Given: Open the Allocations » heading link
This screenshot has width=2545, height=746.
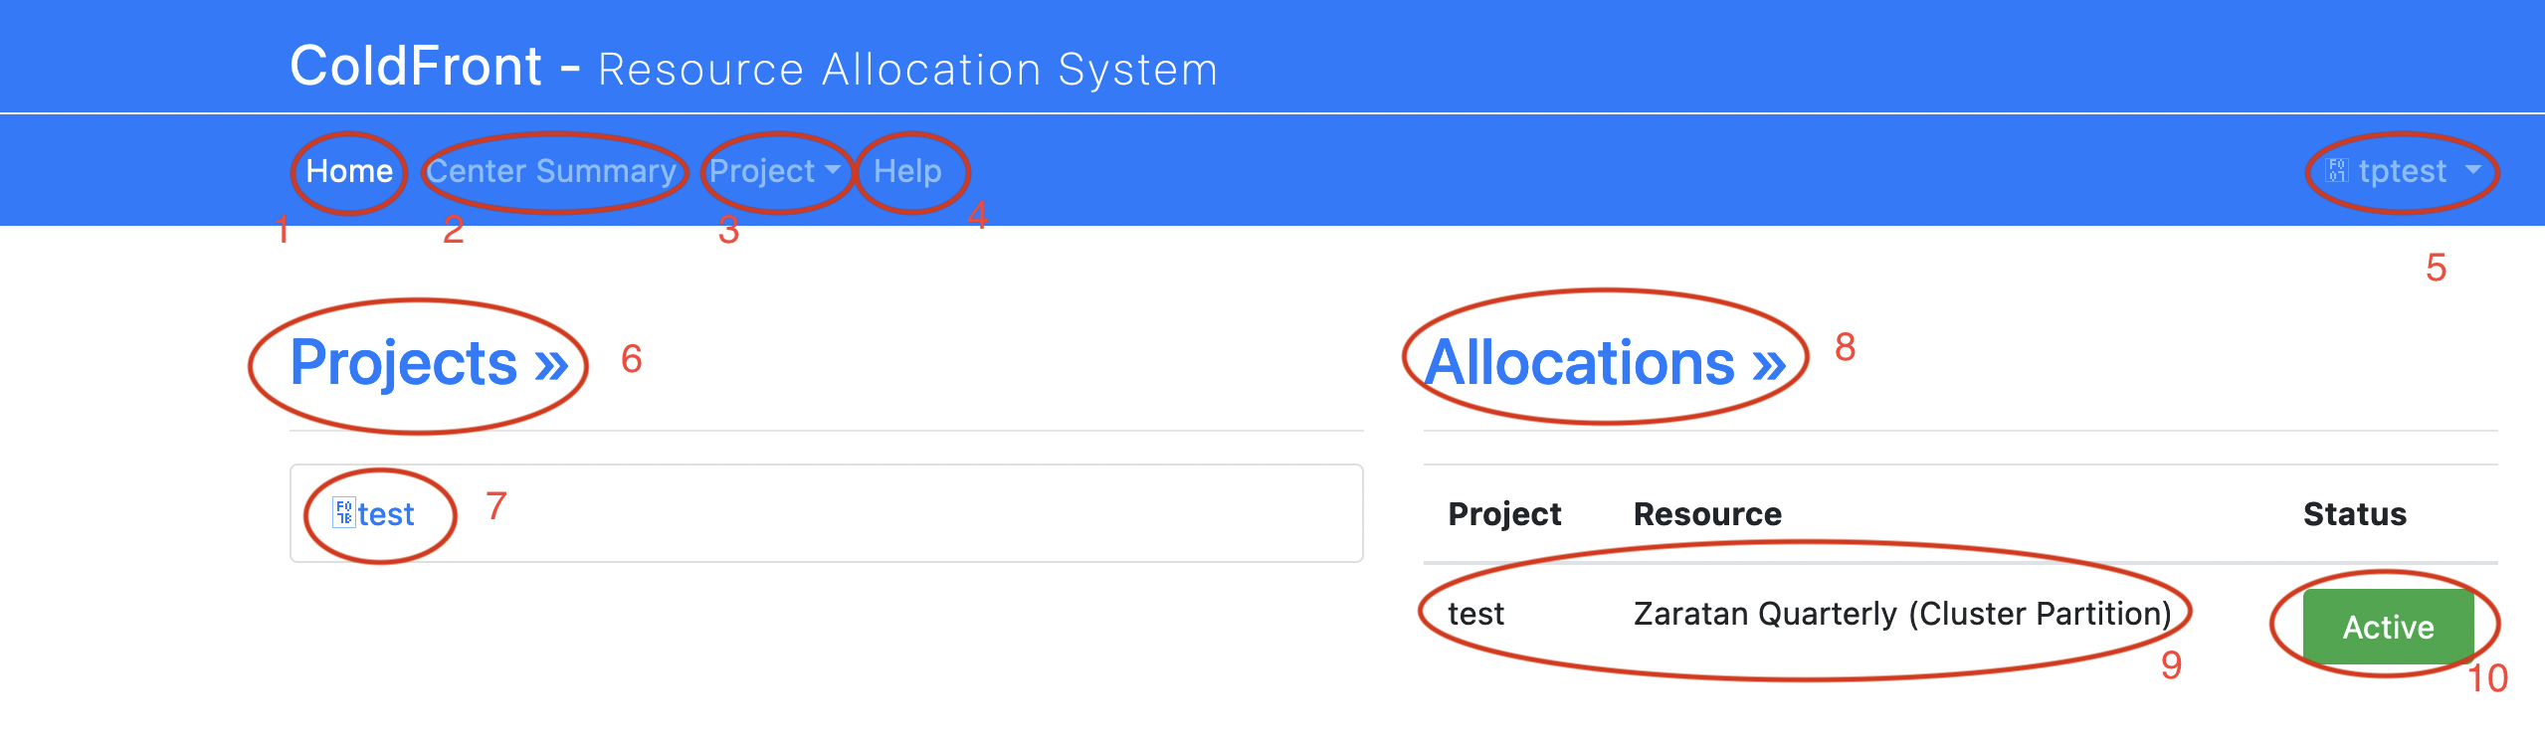Looking at the screenshot, I should 1606,362.
